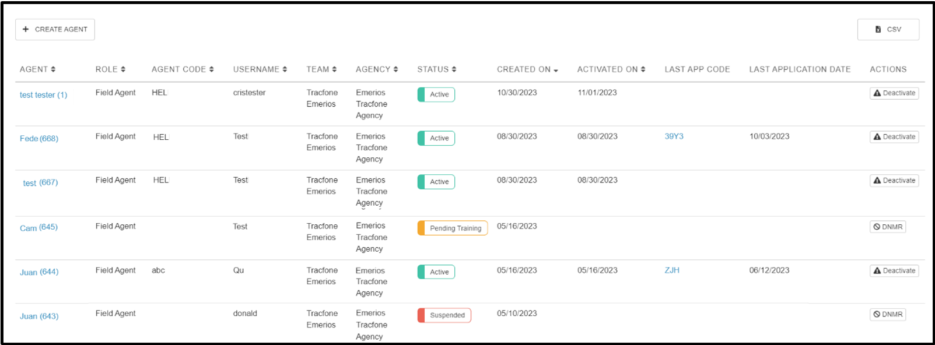This screenshot has width=935, height=345.
Task: Click the Suspended status badge
Action: [x=444, y=315]
